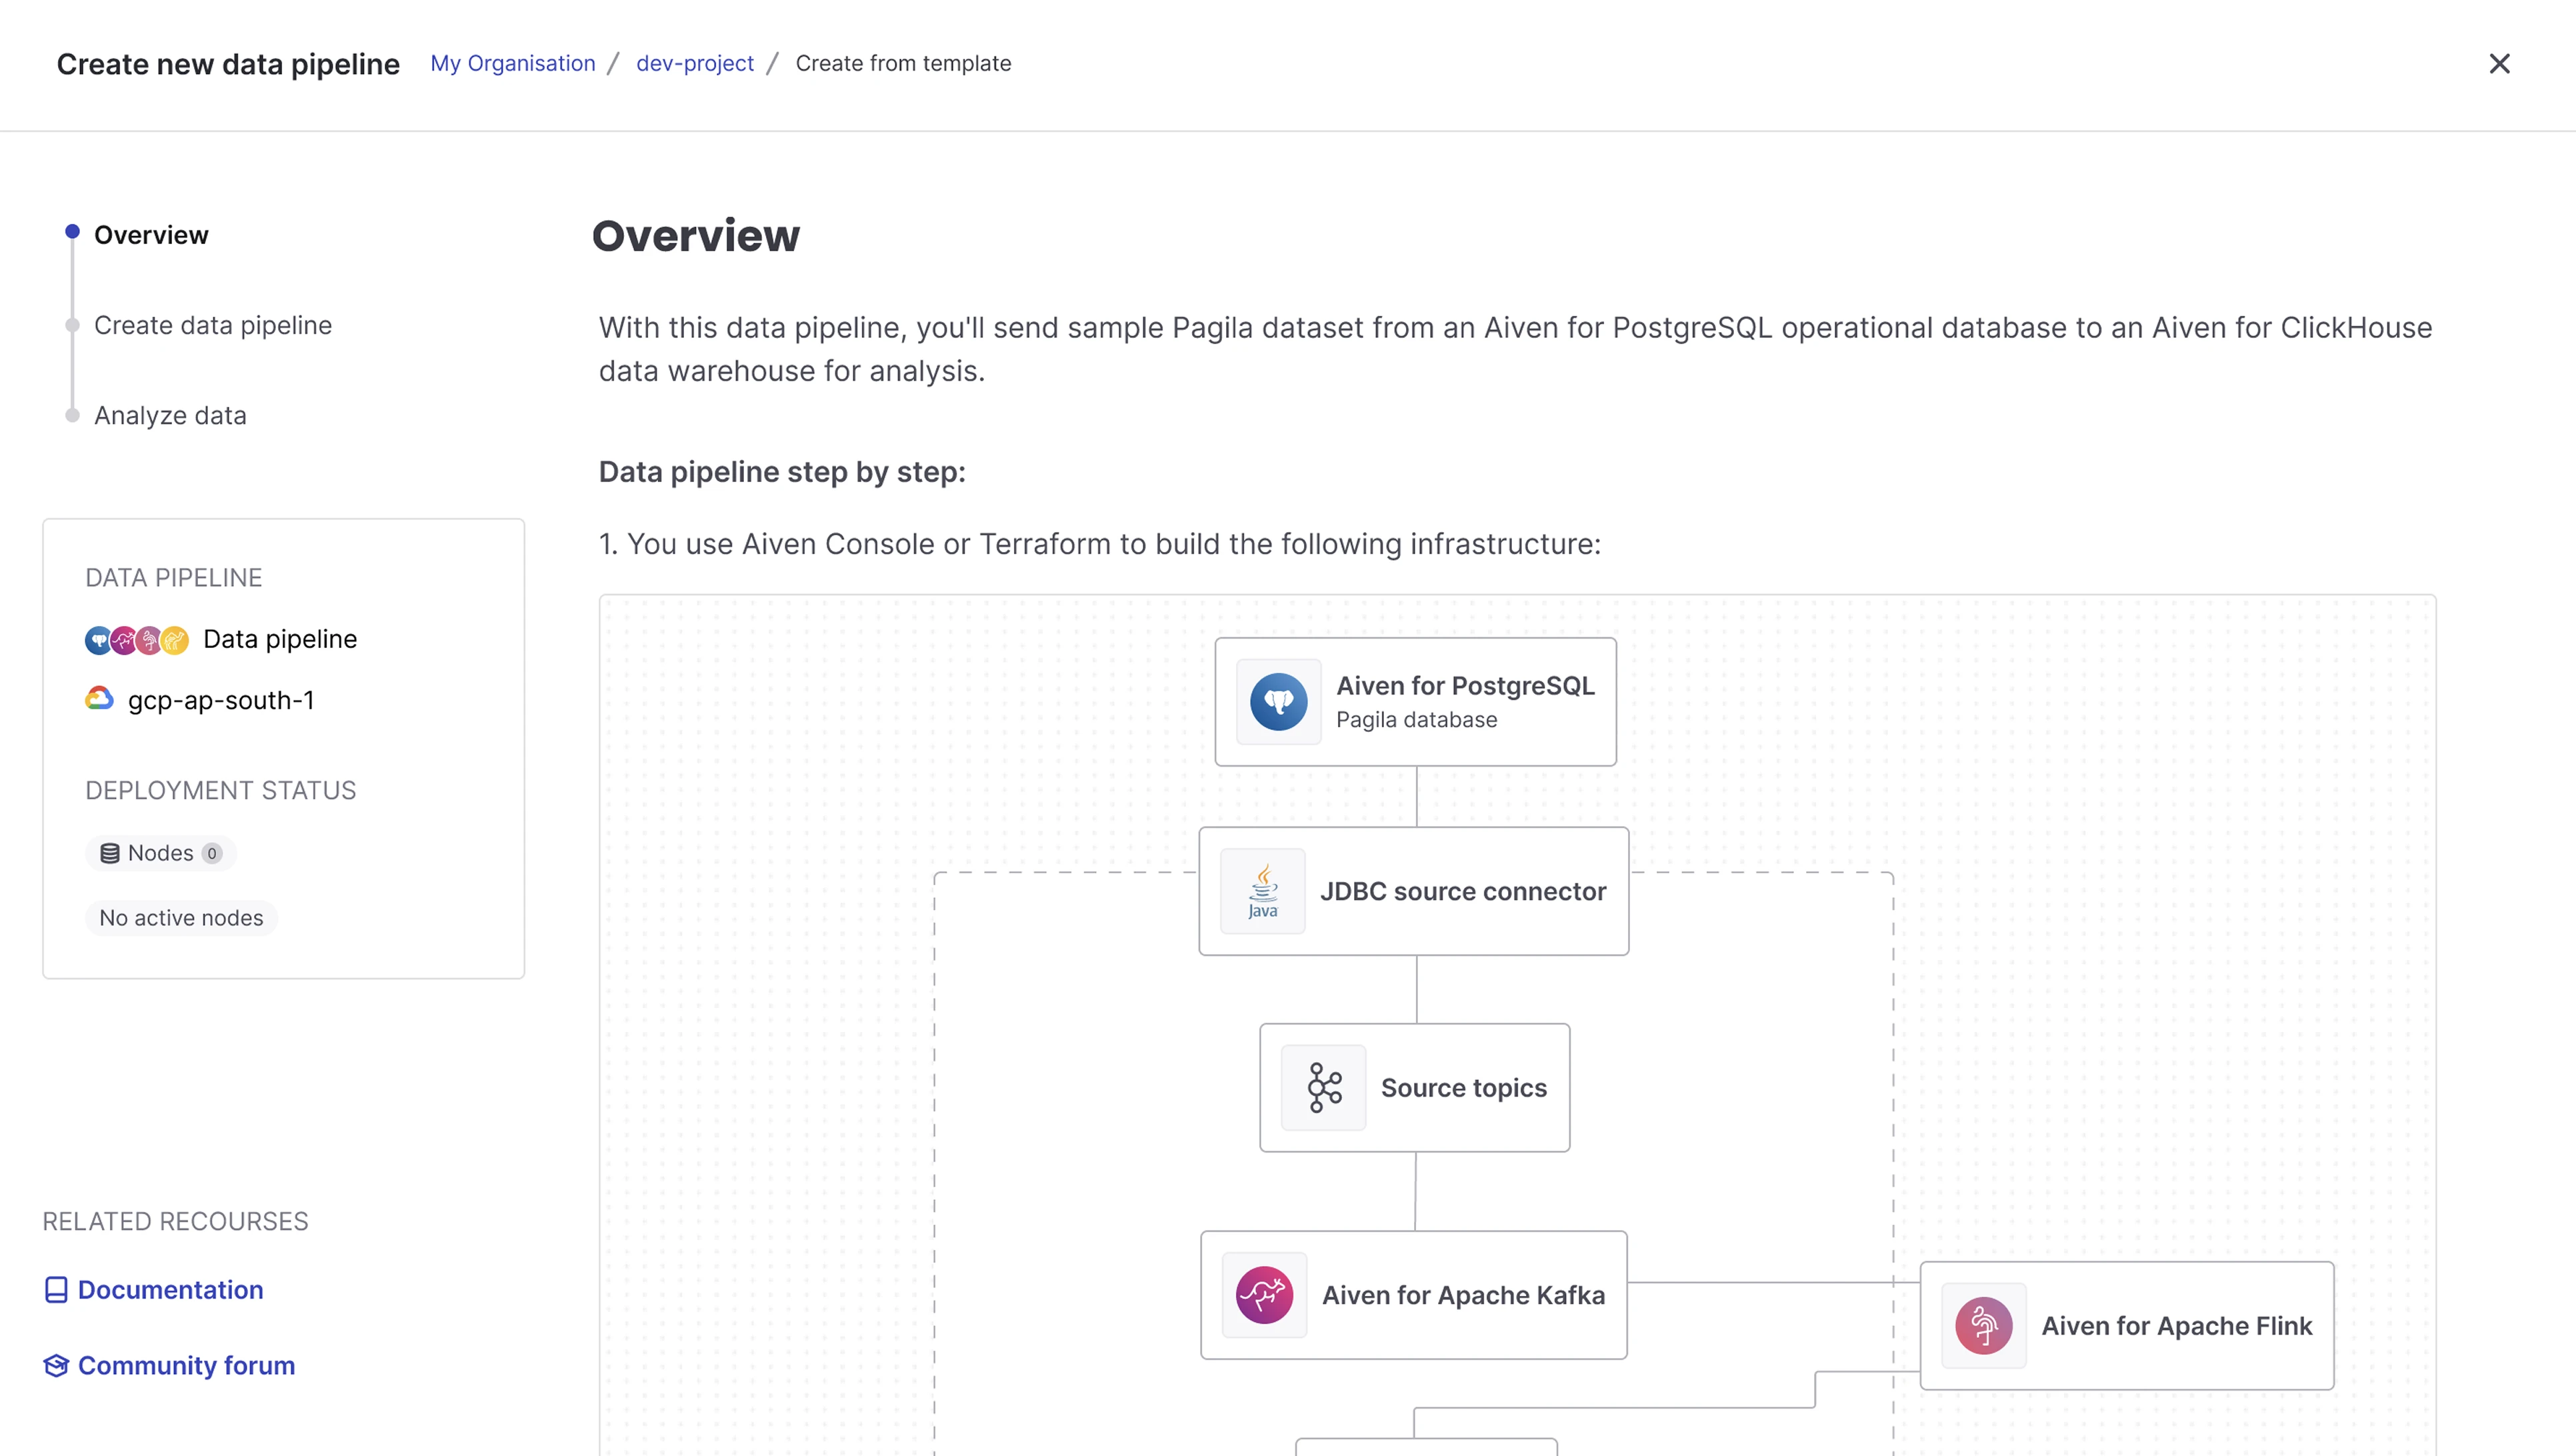This screenshot has width=2576, height=1456.
Task: Select the Aiven for PostgreSQL node title
Action: (1465, 686)
